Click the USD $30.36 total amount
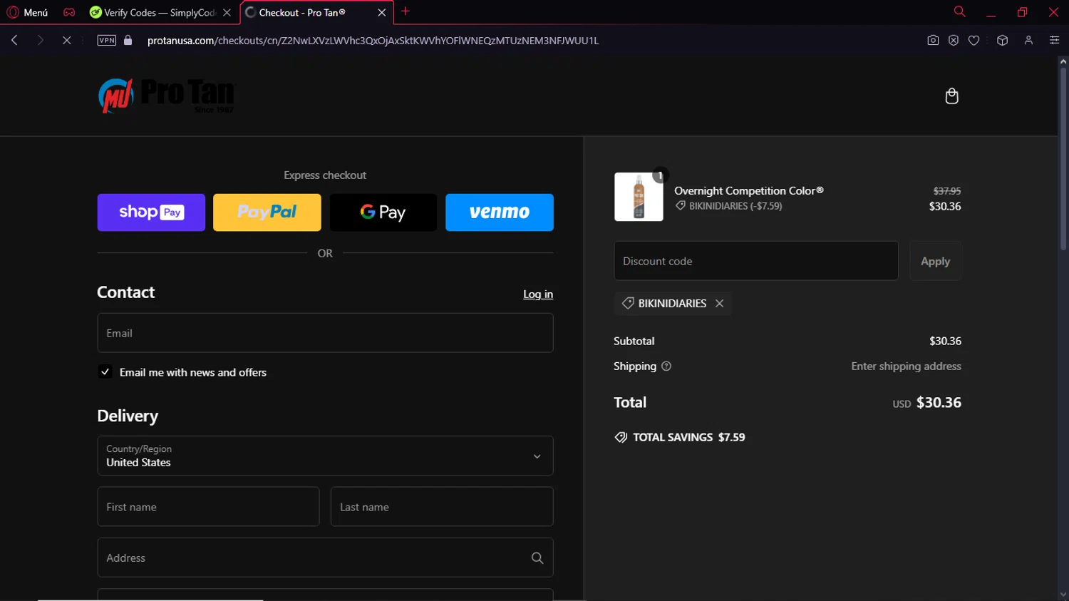Screen dimensions: 1069x601 click(927, 403)
